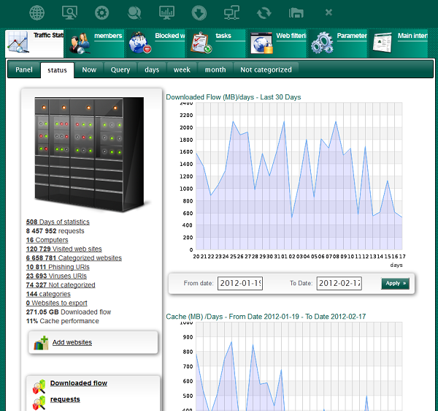Open the network computers icon in toolbar
The height and width of the screenshot is (411, 438).
pyautogui.click(x=231, y=12)
